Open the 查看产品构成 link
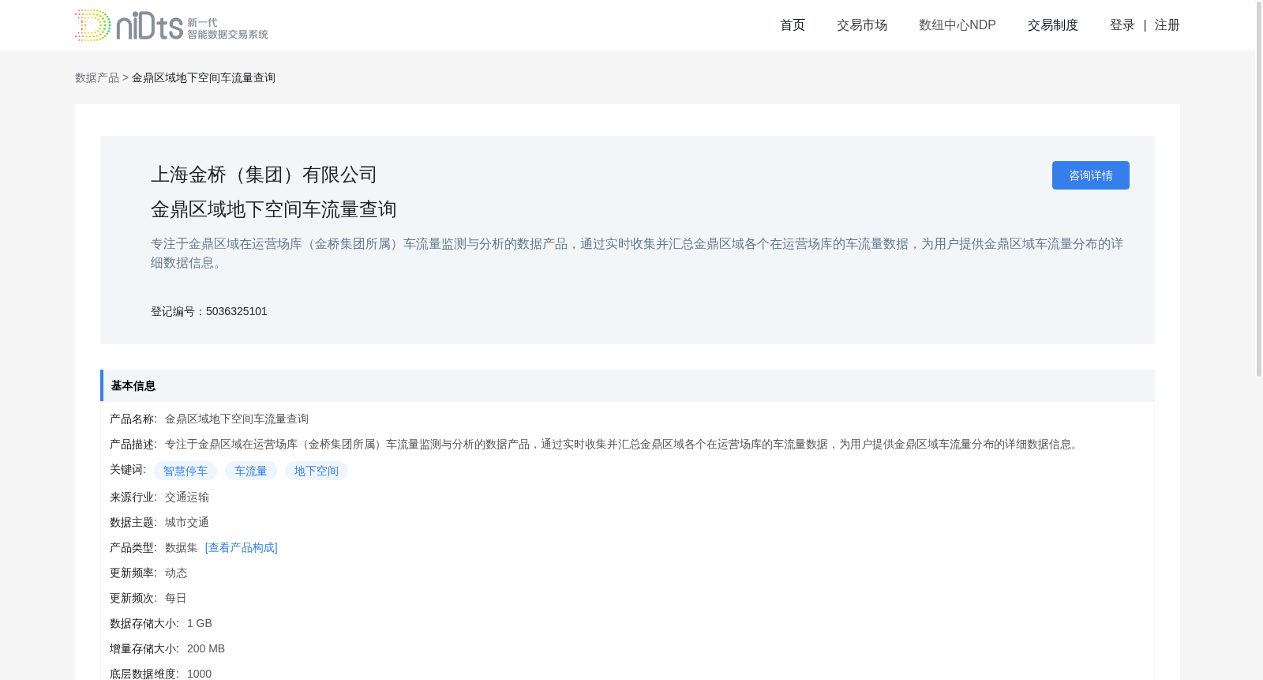Viewport: 1263px width, 680px height. pyautogui.click(x=242, y=547)
